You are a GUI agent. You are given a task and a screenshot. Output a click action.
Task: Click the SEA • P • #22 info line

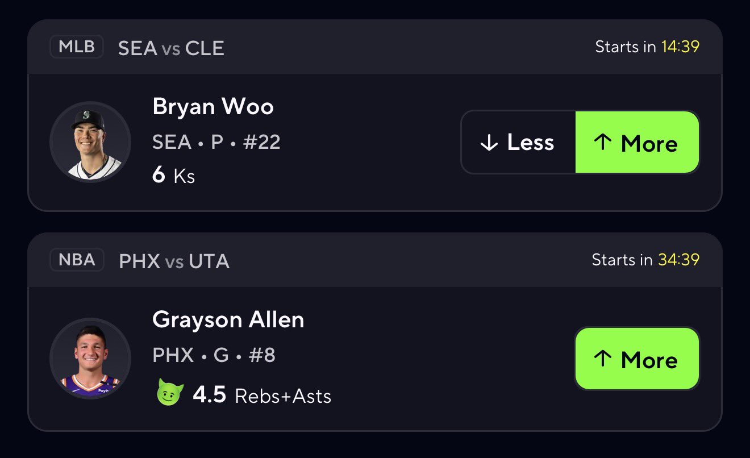coord(216,142)
